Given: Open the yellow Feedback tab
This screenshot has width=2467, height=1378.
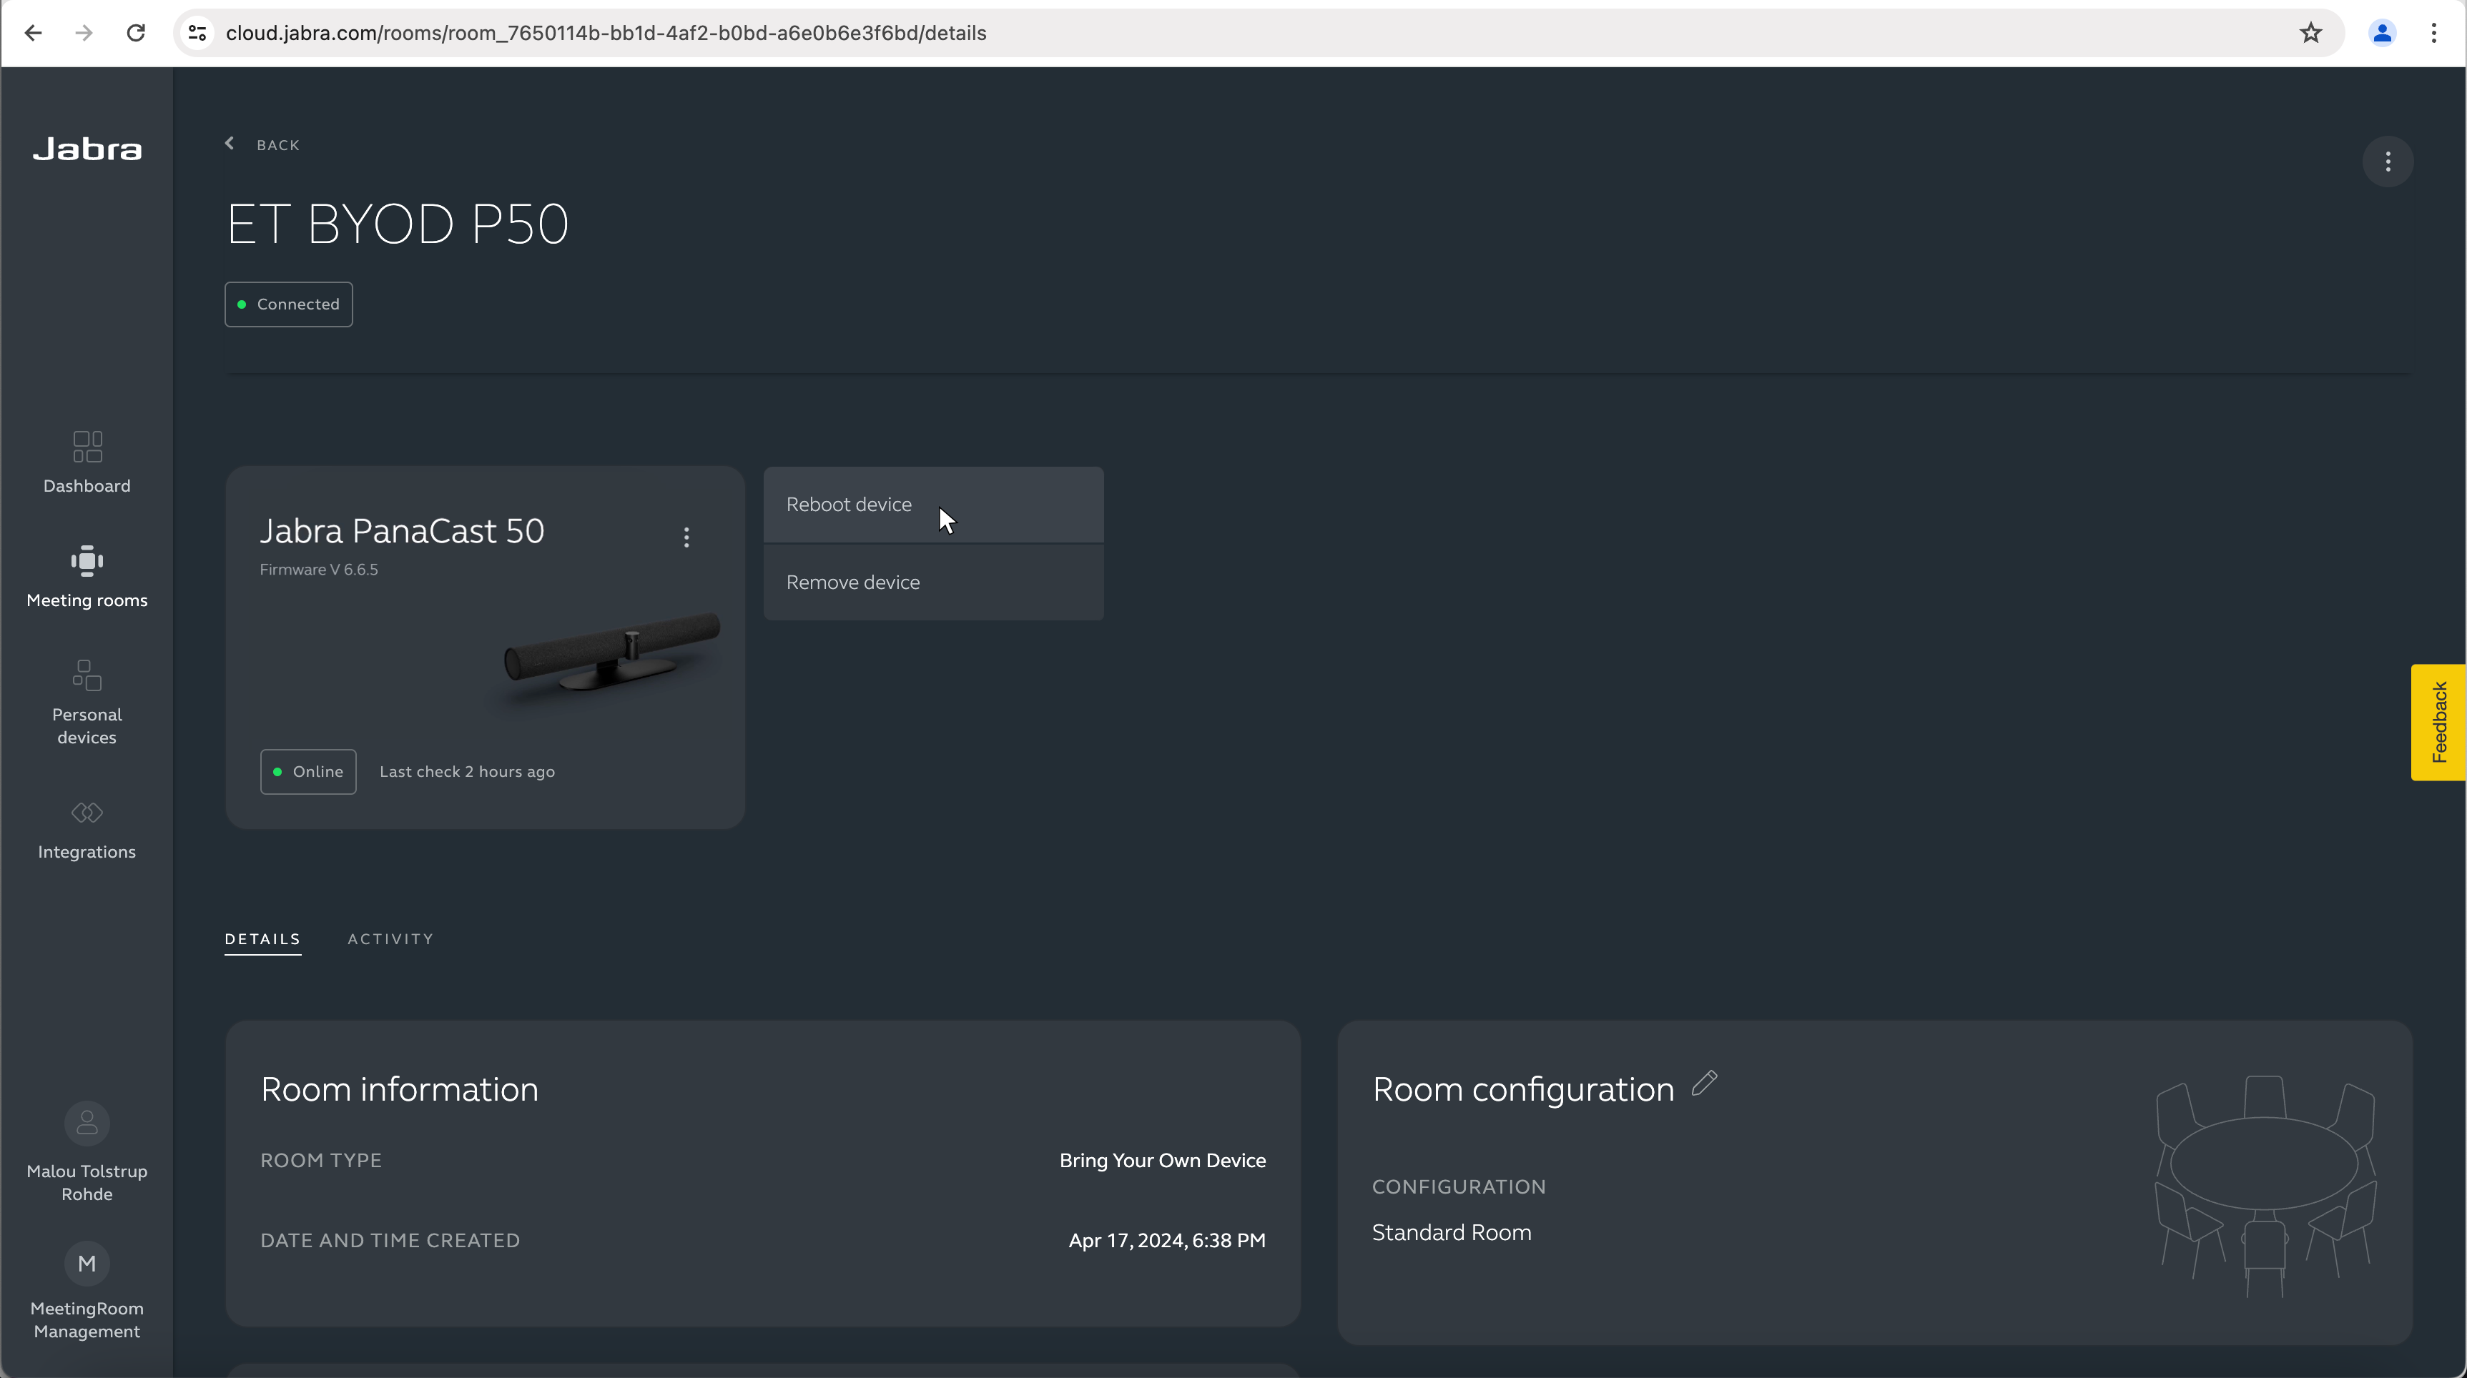Looking at the screenshot, I should pos(2438,723).
